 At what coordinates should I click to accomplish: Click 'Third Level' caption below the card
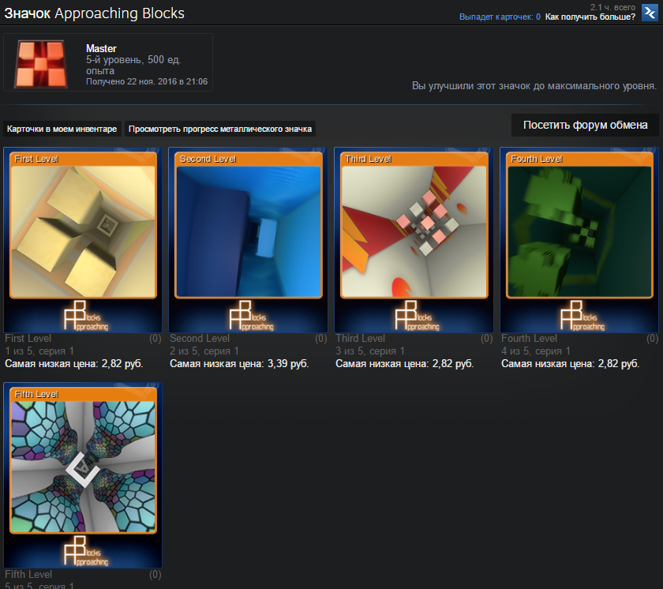[360, 338]
